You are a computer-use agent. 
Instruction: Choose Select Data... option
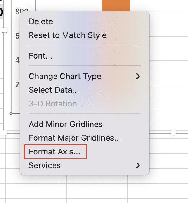[54, 90]
